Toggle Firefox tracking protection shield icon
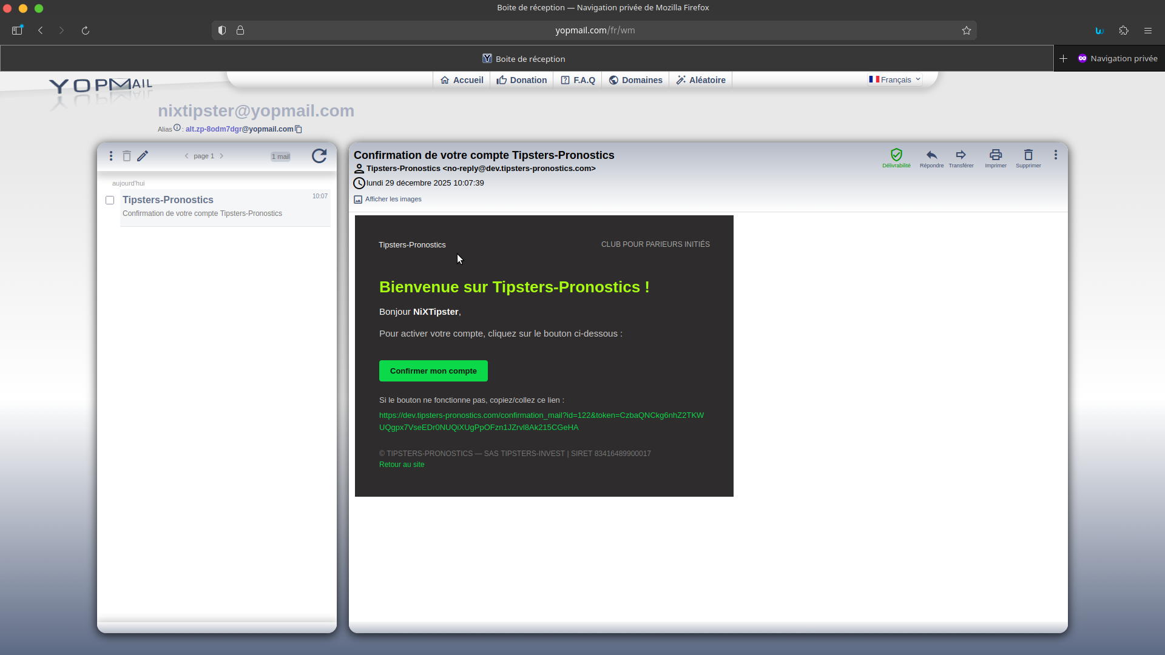The width and height of the screenshot is (1165, 655). (x=221, y=30)
